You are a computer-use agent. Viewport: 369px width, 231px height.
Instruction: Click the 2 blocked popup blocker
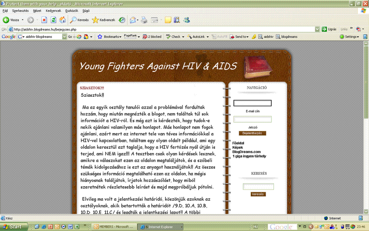point(152,37)
